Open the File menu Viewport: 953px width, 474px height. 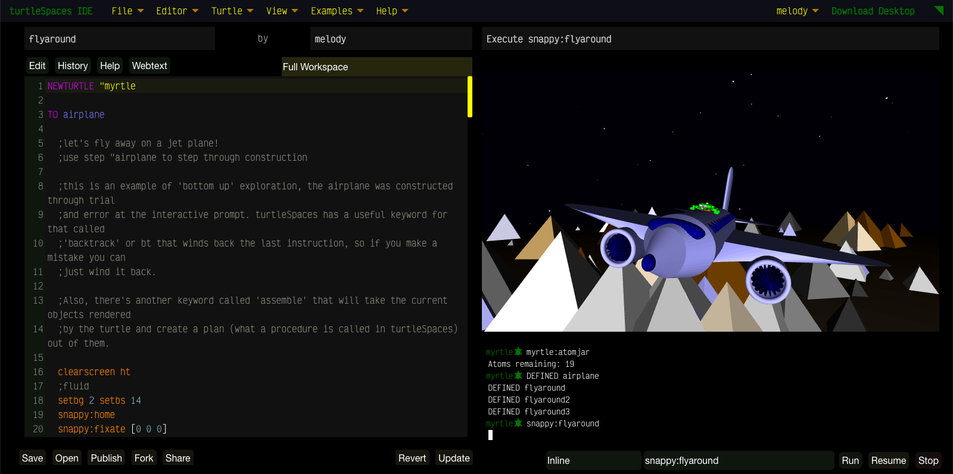point(127,11)
